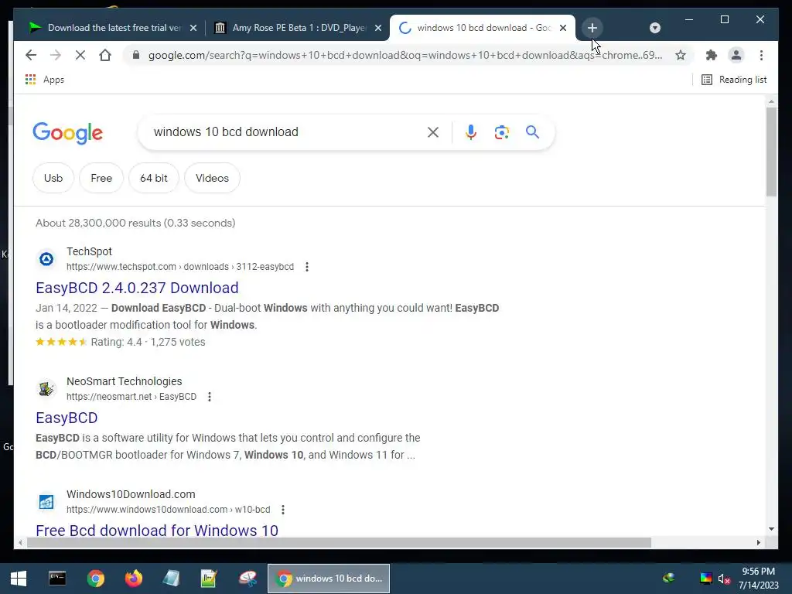
Task: Open more options for NeoSmart result
Action: coord(210,397)
